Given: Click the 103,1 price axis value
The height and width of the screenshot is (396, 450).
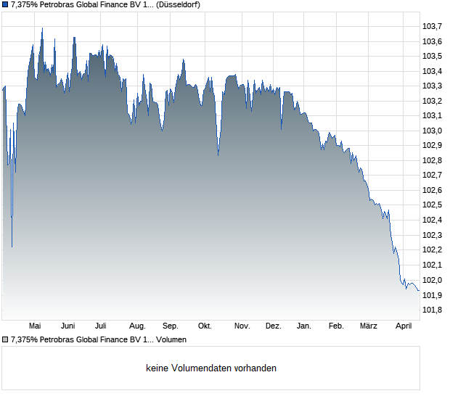Looking at the screenshot, I should click(432, 115).
